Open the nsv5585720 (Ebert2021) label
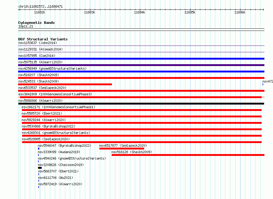 [x=42, y=113]
